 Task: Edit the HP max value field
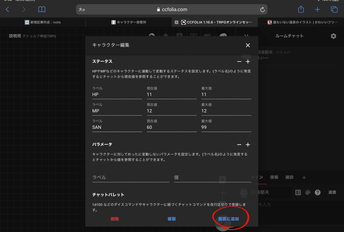pos(226,94)
